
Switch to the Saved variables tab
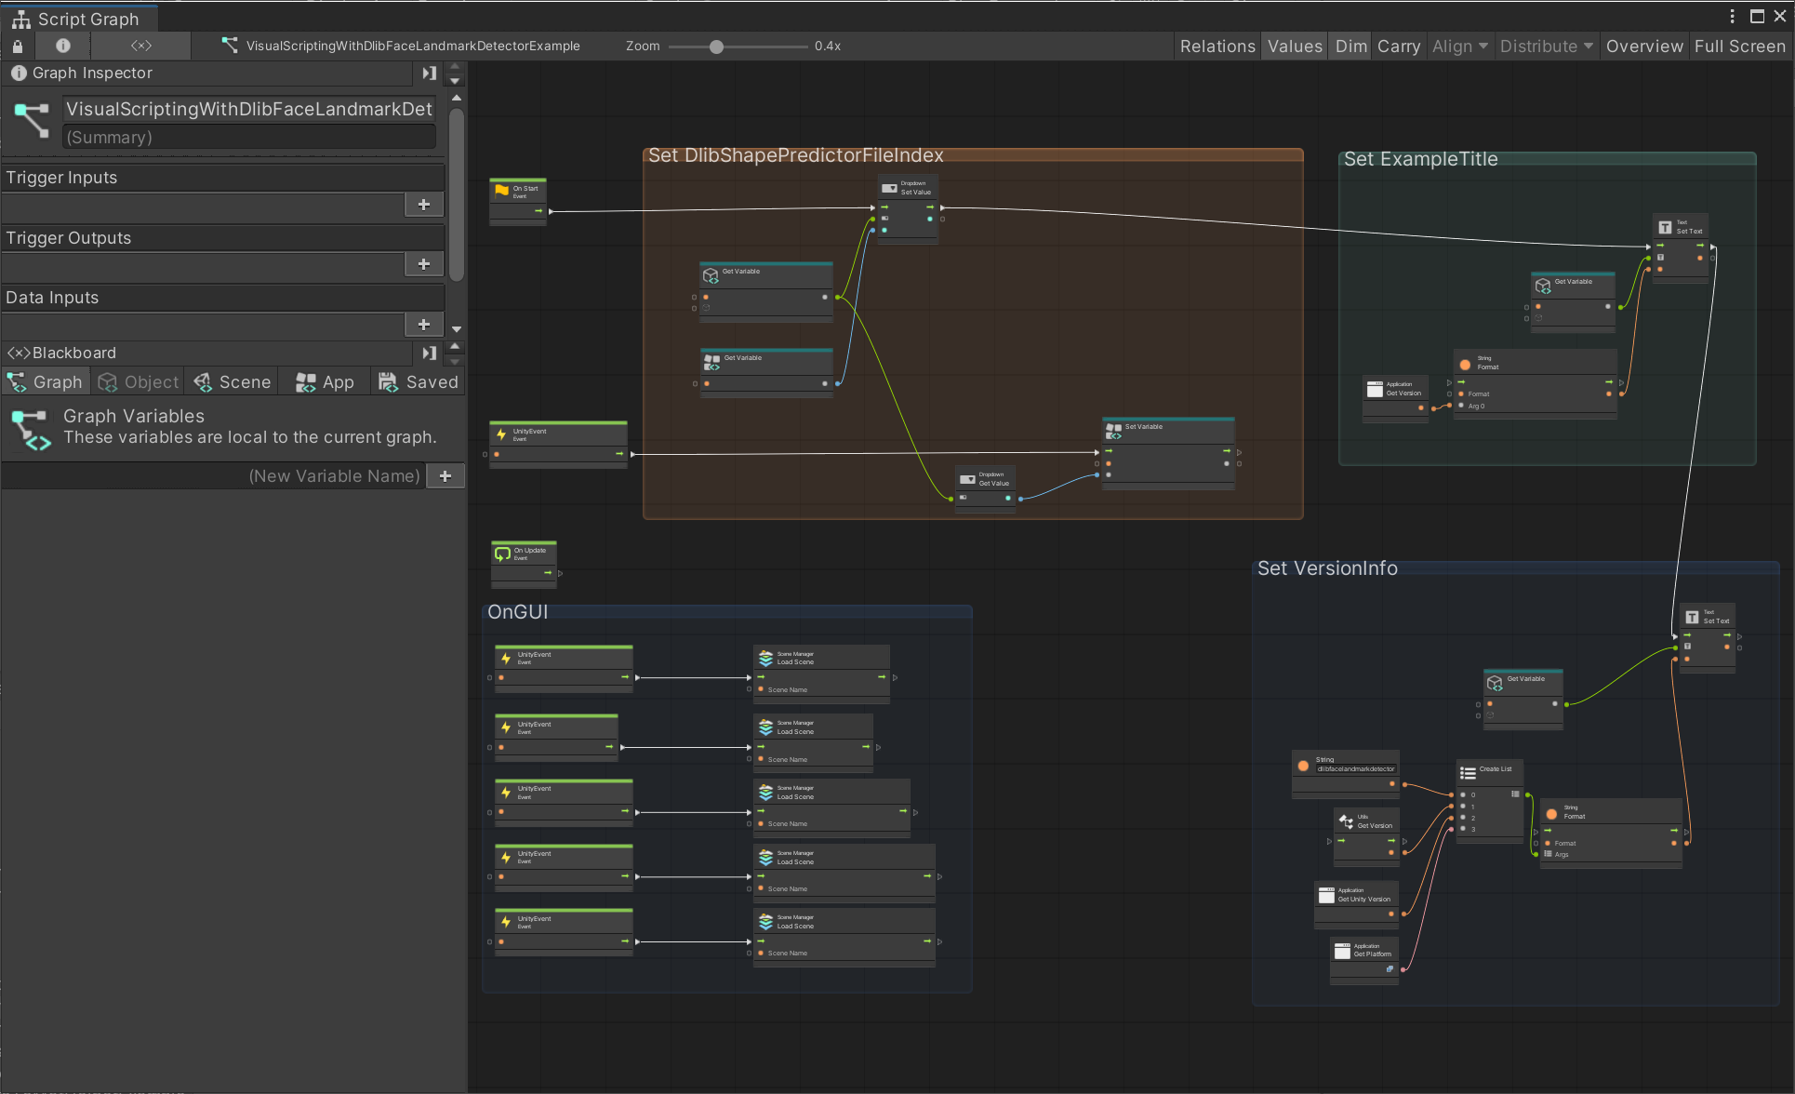point(419,382)
